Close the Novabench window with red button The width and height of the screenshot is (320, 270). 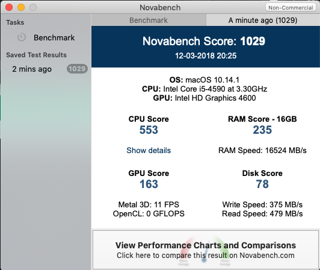(x=9, y=7)
